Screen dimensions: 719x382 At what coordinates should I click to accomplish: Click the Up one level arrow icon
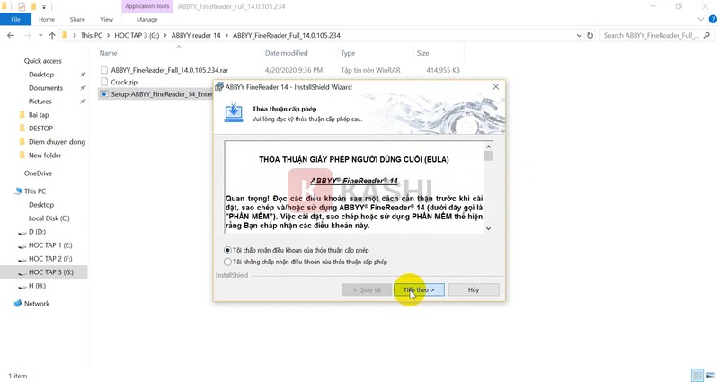click(x=53, y=36)
